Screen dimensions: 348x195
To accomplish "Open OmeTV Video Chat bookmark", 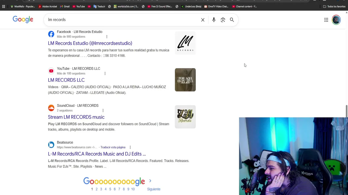I will pyautogui.click(x=216, y=6).
